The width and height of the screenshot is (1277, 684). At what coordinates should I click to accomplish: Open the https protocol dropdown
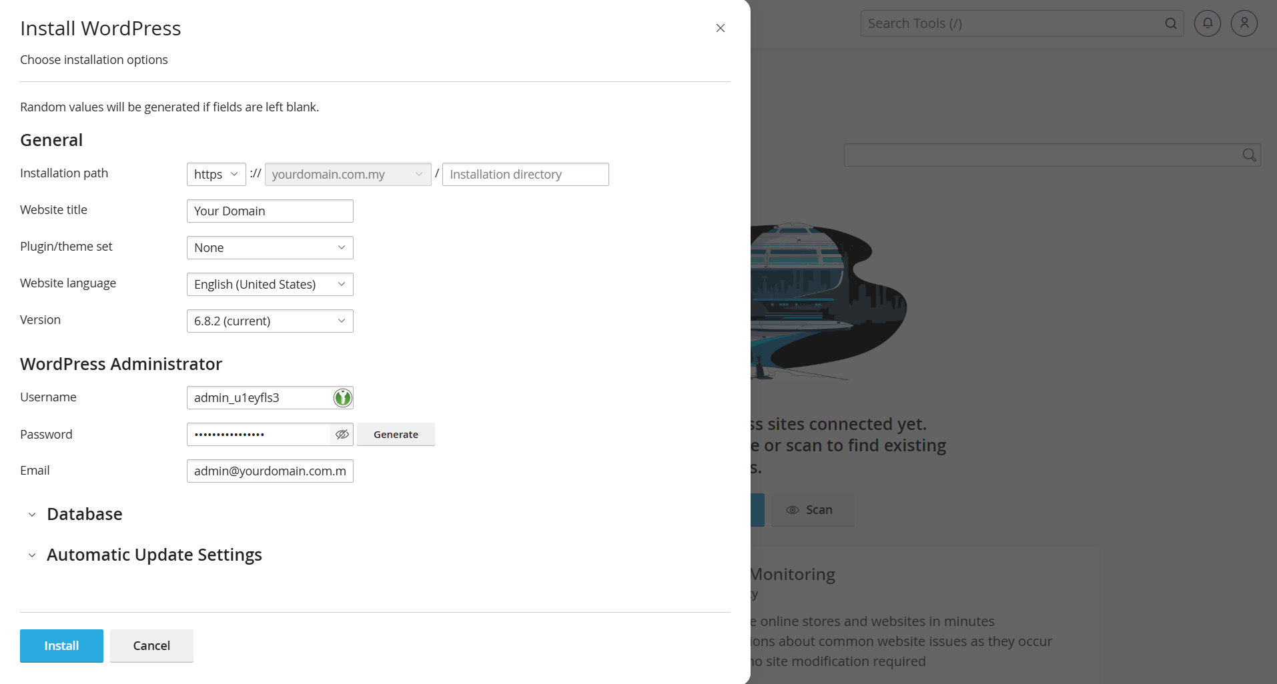point(216,174)
